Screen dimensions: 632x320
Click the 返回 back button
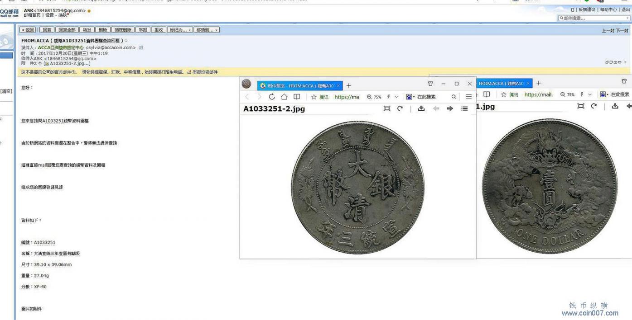pos(28,30)
